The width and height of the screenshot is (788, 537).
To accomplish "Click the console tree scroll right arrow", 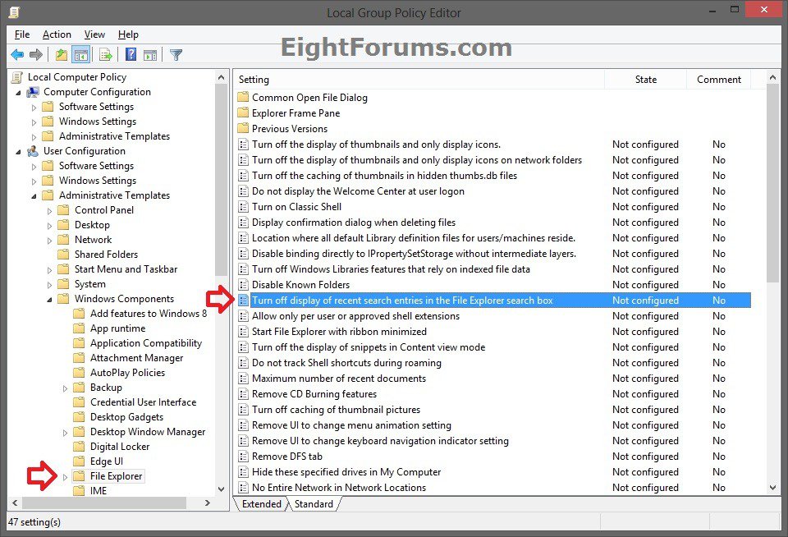I will [x=208, y=503].
